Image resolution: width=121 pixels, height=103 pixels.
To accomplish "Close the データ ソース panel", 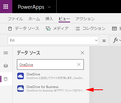I will pos(82,53).
